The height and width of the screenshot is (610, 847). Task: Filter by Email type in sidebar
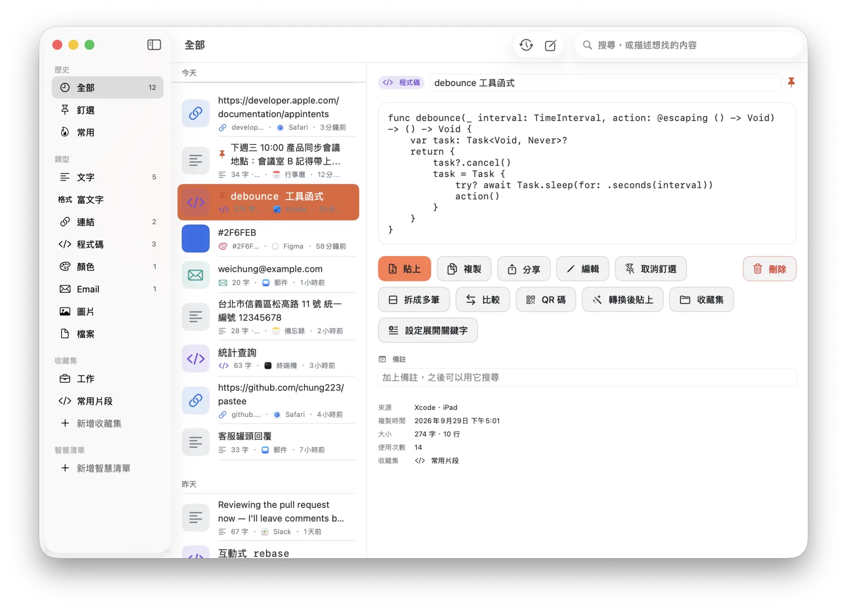pyautogui.click(x=107, y=289)
